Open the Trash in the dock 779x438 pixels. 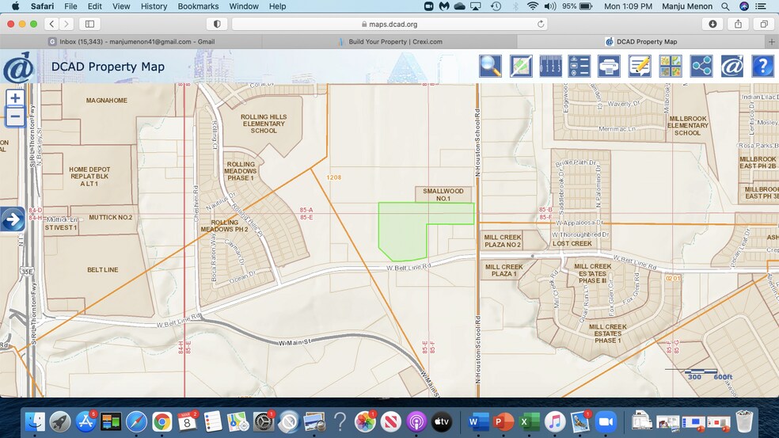coord(744,421)
